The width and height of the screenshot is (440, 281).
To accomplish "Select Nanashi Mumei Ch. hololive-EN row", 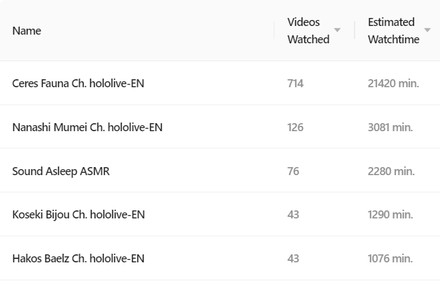I will click(220, 127).
